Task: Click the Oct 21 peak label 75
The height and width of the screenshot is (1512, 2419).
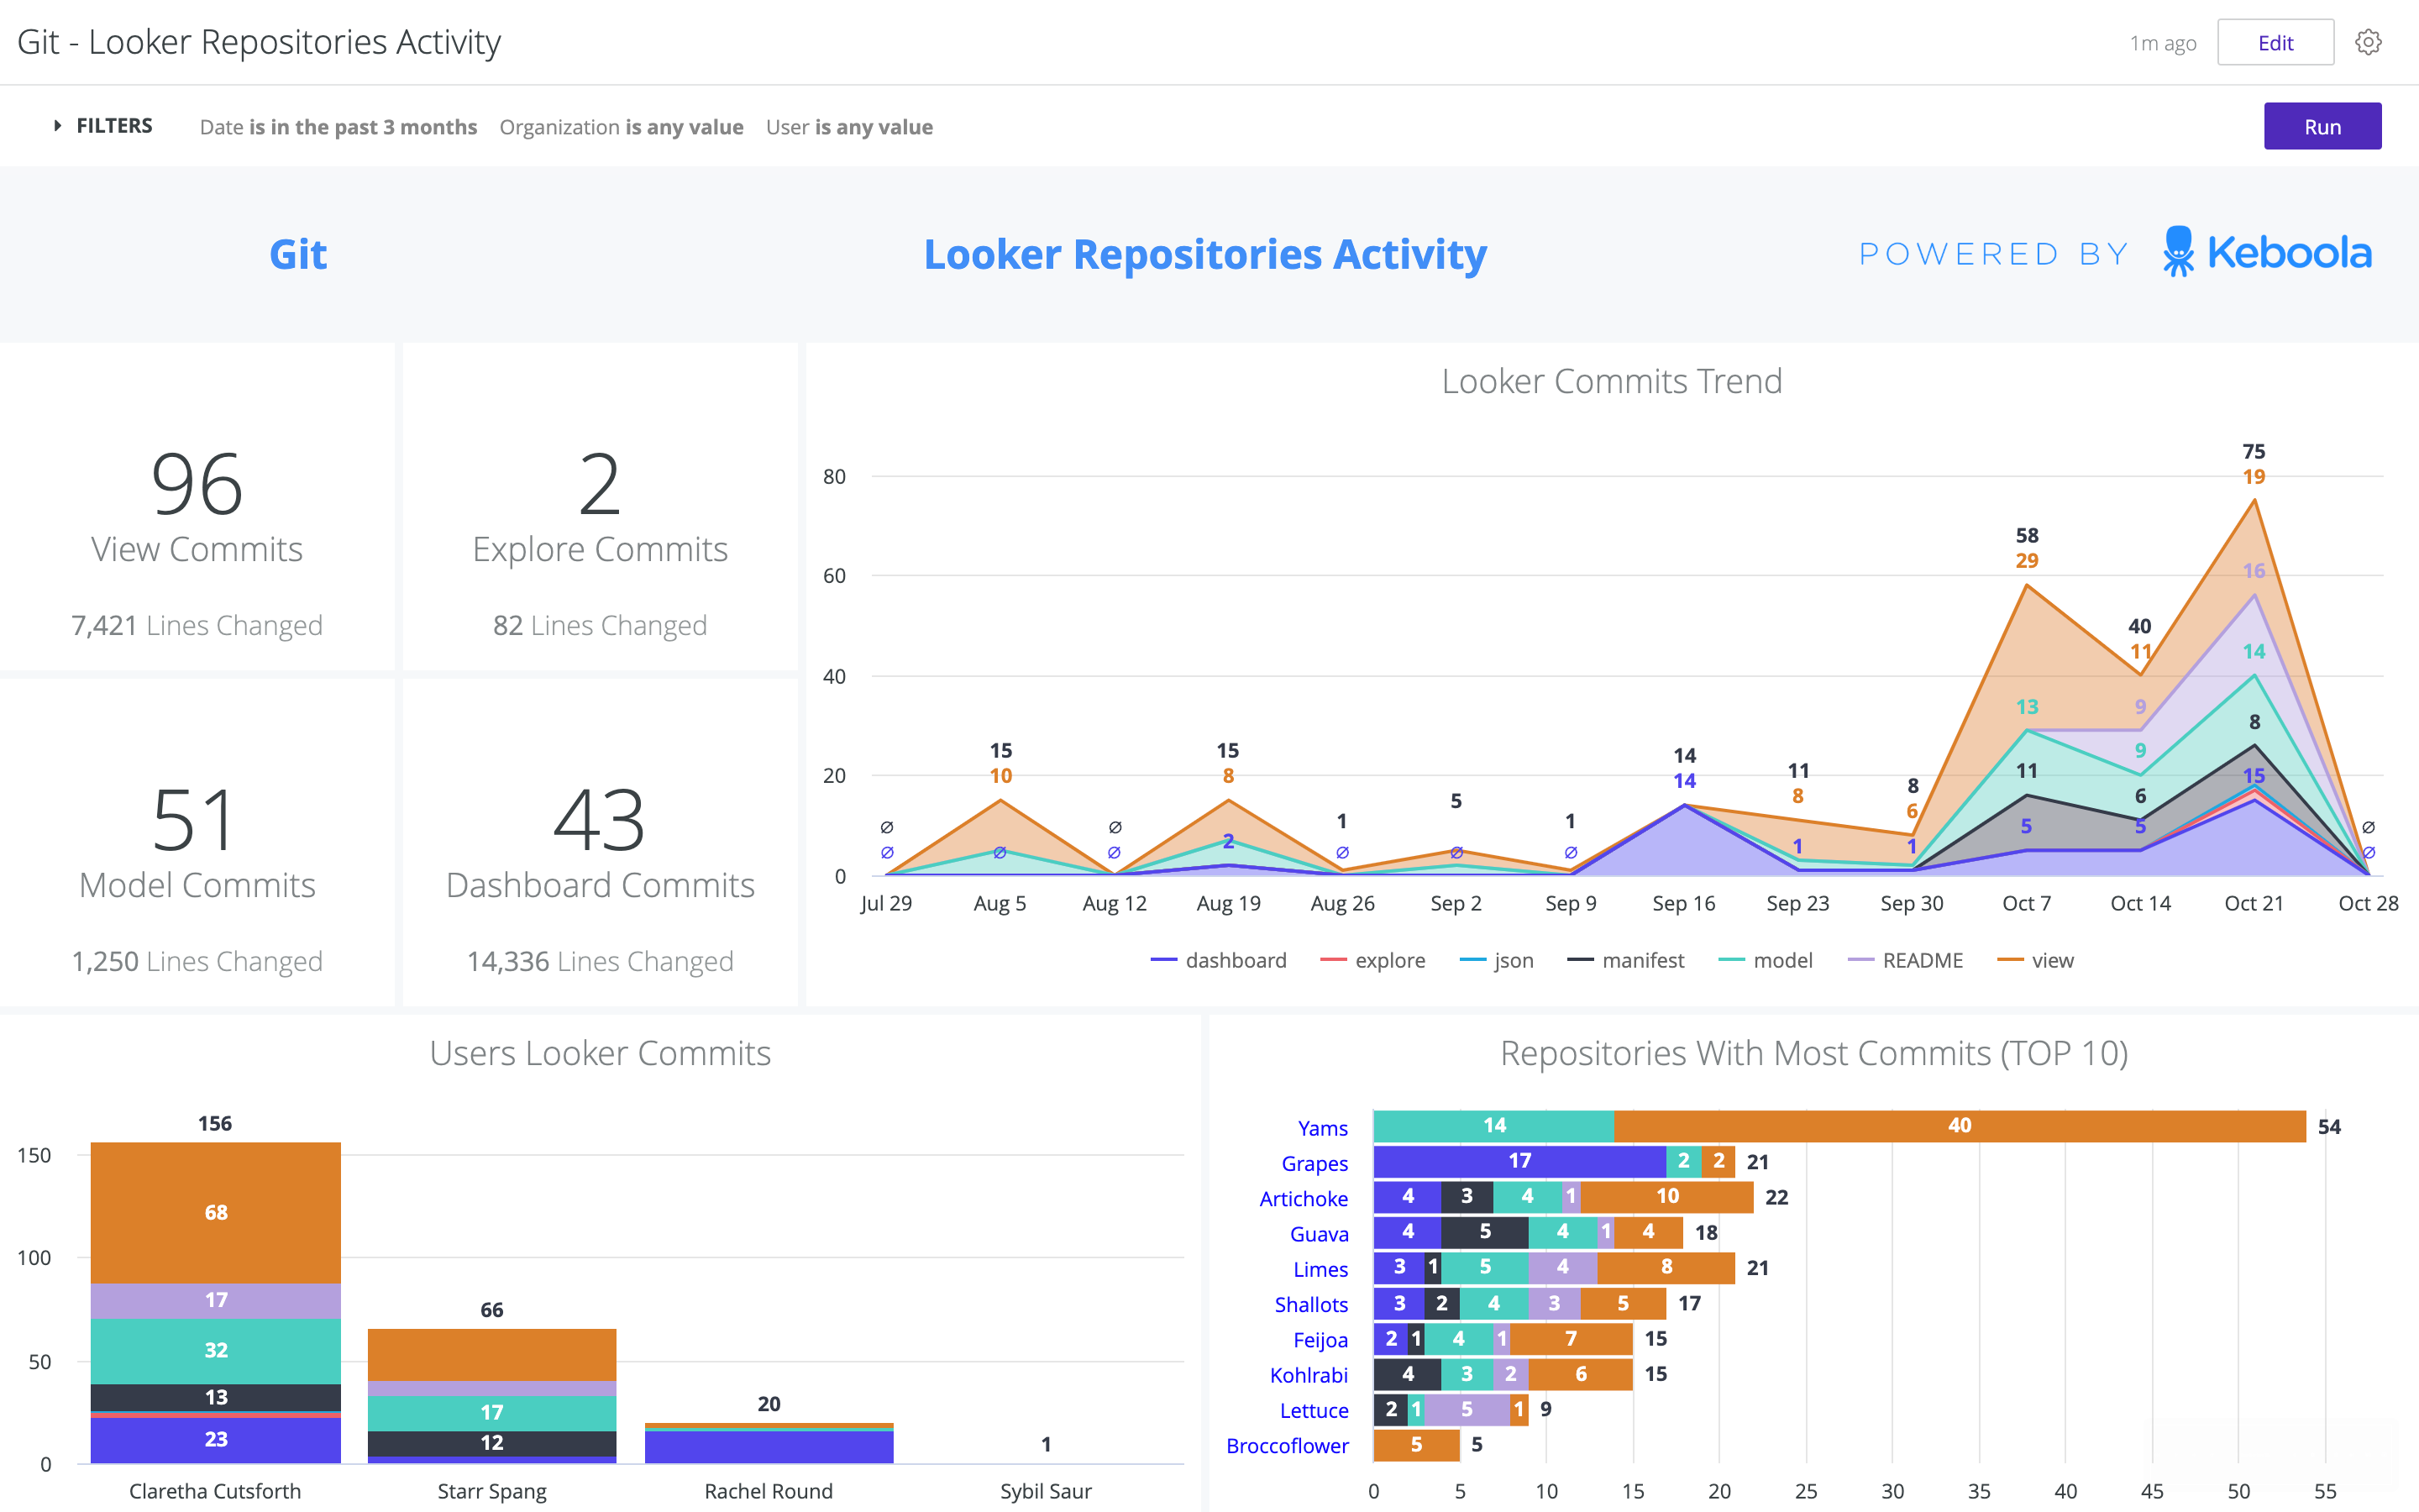Action: point(2253,451)
